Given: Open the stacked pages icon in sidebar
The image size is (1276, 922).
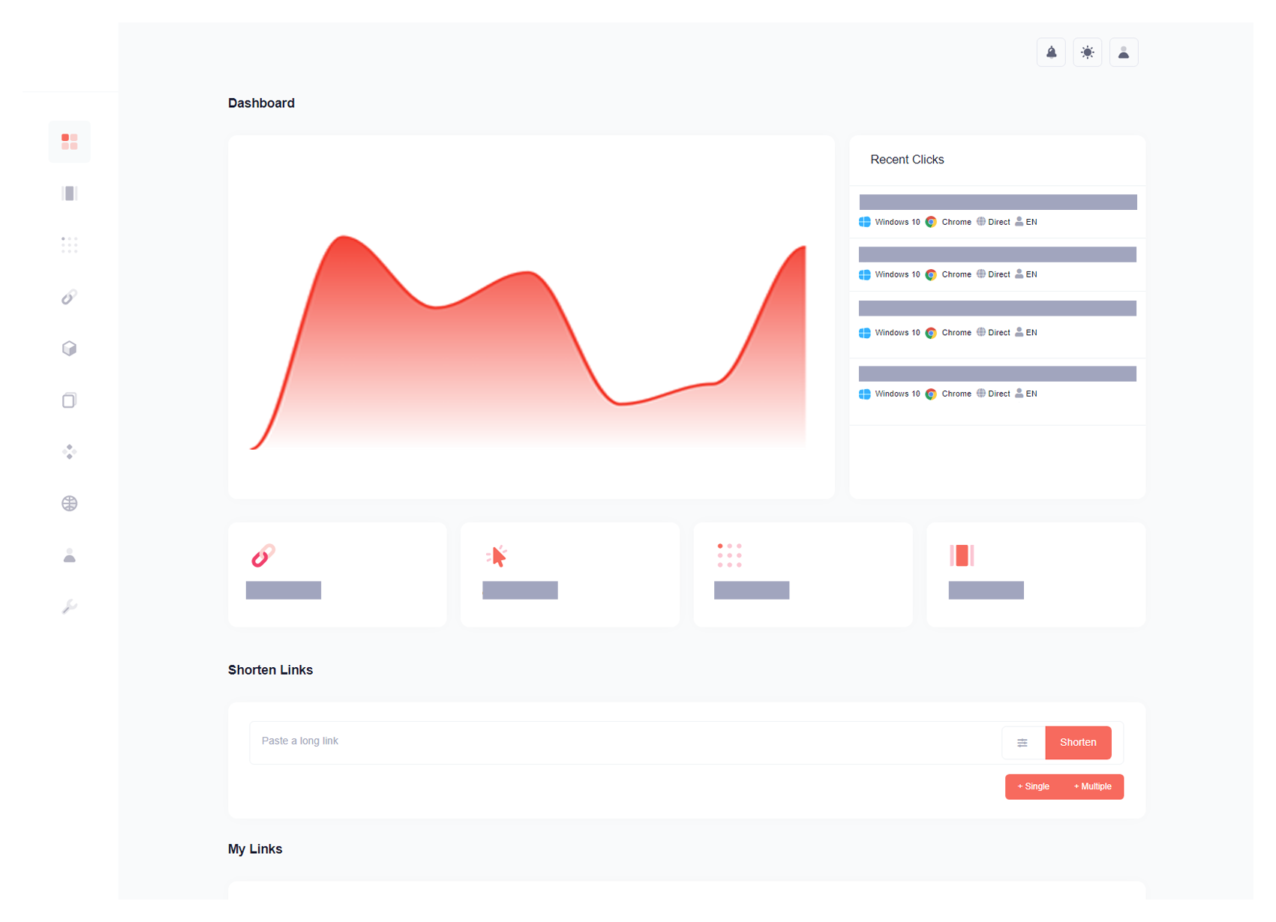Looking at the screenshot, I should (x=70, y=400).
